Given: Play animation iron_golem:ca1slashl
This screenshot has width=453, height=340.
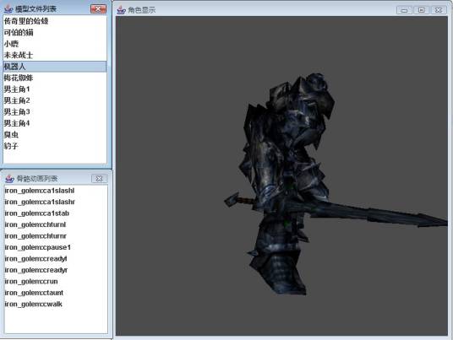Looking at the screenshot, I should point(56,191).
